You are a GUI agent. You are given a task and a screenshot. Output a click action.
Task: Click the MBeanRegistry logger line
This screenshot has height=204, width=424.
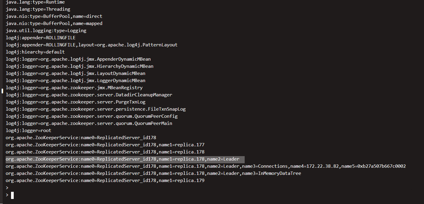tap(74, 88)
